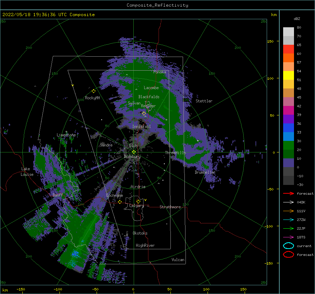The image size is (315, 294).
Task: Click the ThreeHills city label
Action: pos(176,153)
